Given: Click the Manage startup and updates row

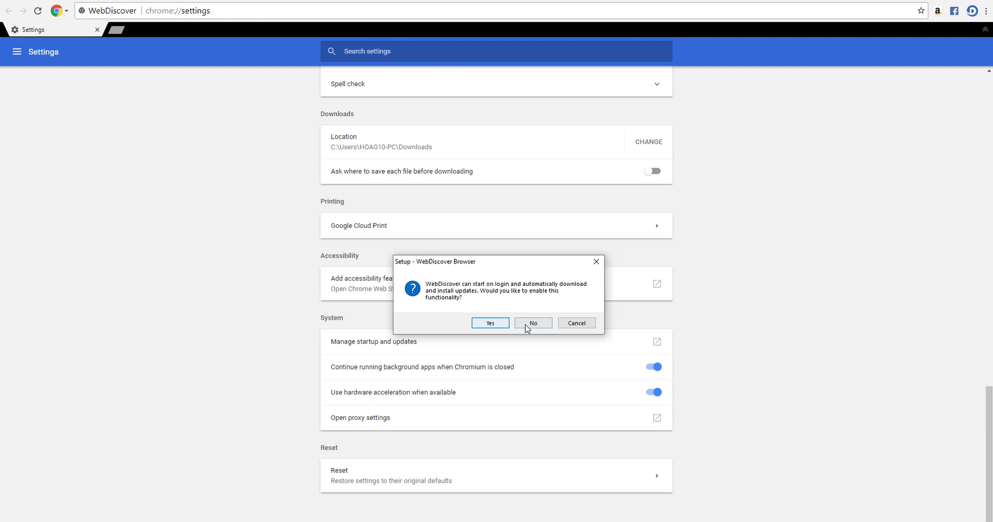Looking at the screenshot, I should (496, 342).
